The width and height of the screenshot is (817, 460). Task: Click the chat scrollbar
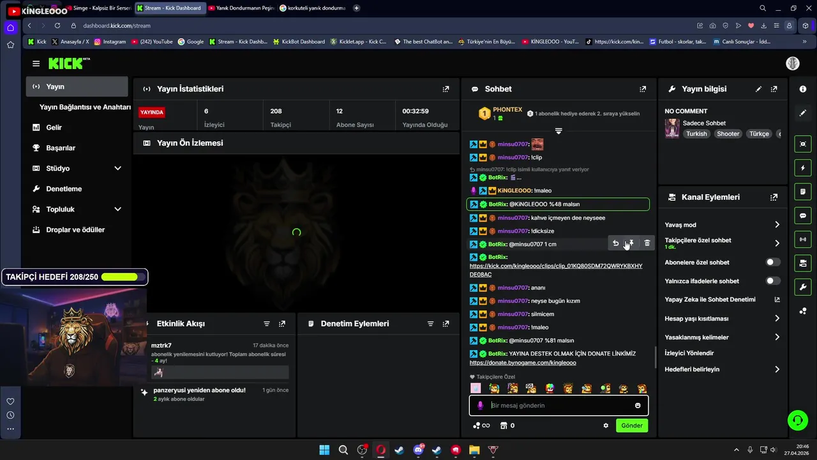click(655, 357)
